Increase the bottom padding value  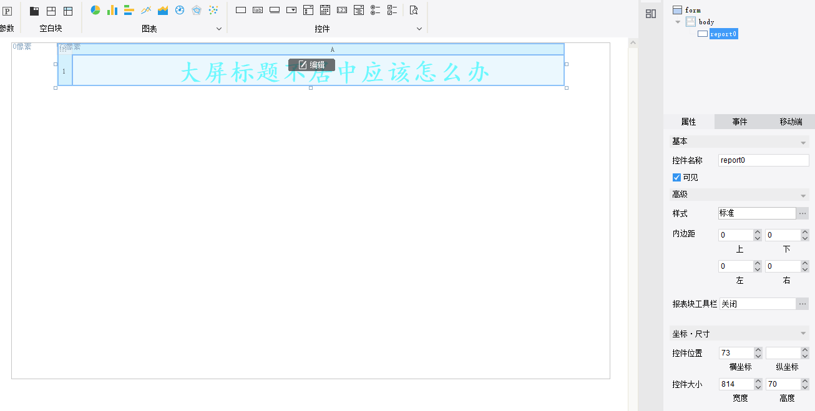(x=805, y=233)
